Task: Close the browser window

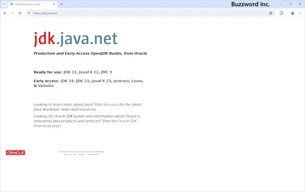Action: (300, 4)
